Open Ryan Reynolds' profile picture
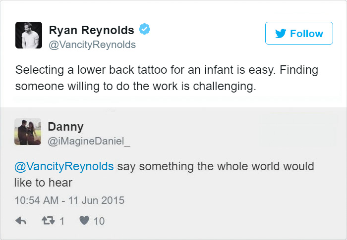 (x=28, y=35)
